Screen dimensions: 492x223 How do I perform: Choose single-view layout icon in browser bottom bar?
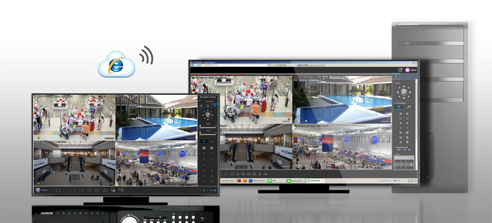pyautogui.click(x=226, y=174)
